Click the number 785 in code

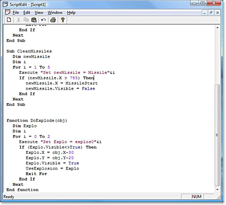coord(74,78)
